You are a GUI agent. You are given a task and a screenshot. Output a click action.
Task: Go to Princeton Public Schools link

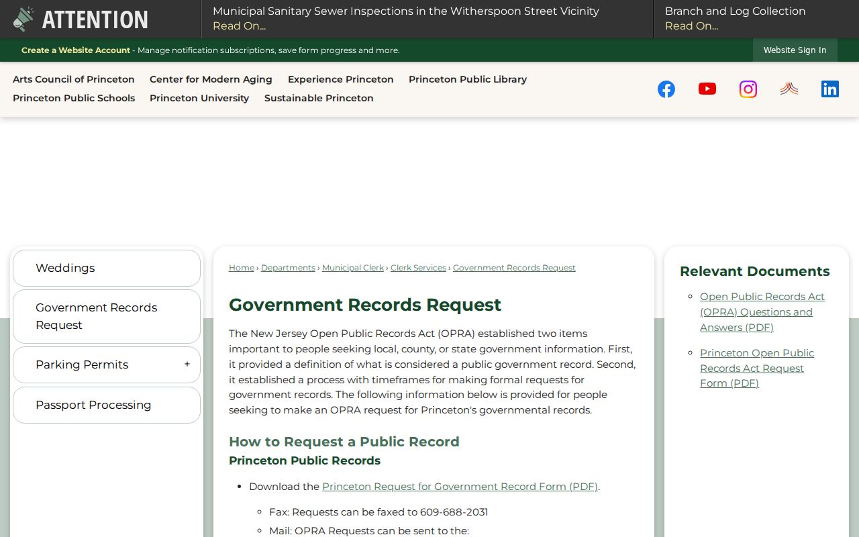[x=74, y=98]
